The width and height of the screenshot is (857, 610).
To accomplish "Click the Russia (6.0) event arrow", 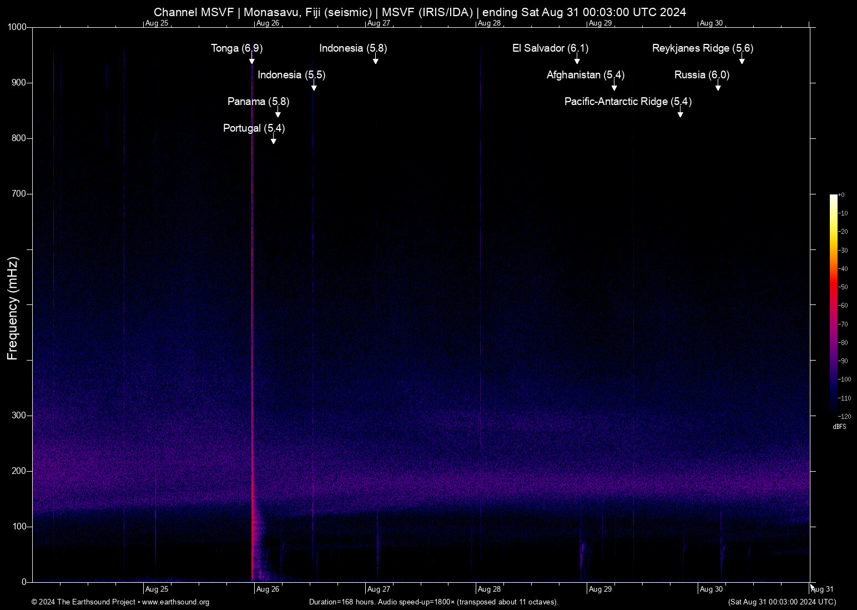I will 718,87.
